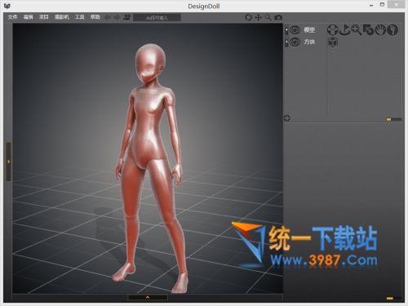Open the 文件 menu
This screenshot has height=306, width=408.
pos(12,17)
